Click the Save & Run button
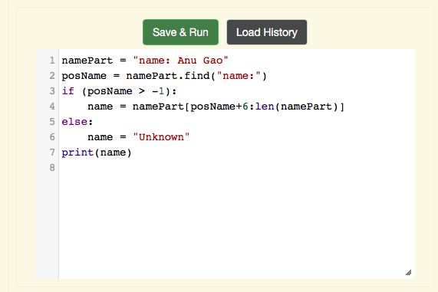Image resolution: width=438 pixels, height=292 pixels. (180, 32)
